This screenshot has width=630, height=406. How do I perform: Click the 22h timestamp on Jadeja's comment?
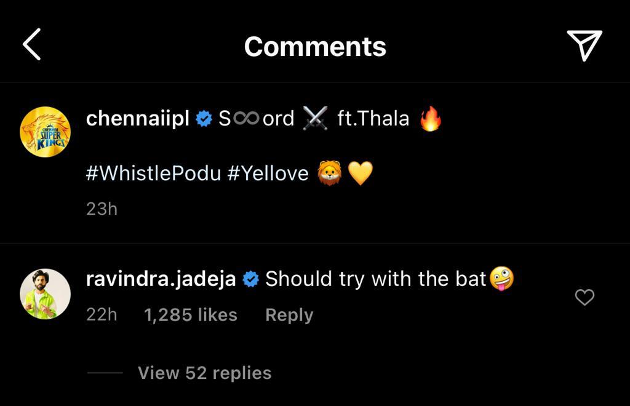(102, 315)
